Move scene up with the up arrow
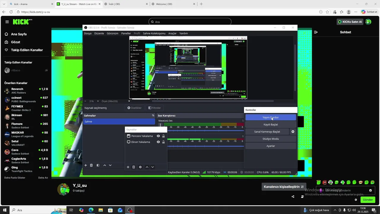380x214 pixels. (x=104, y=165)
